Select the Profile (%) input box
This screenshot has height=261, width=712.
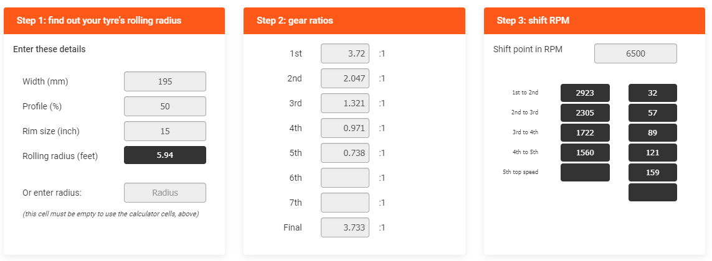(165, 106)
